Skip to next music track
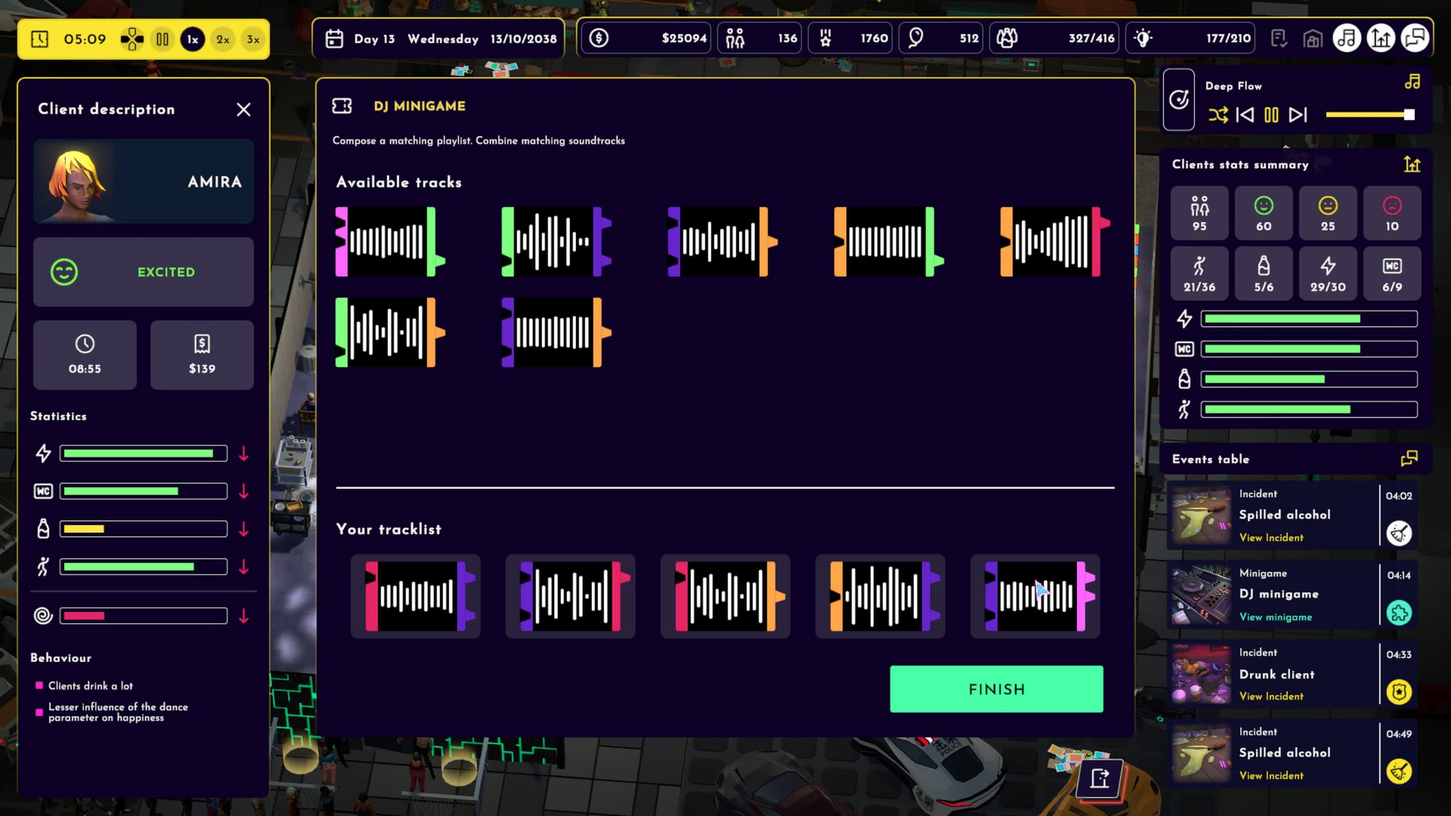 tap(1297, 115)
